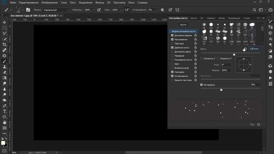This screenshot has height=154, width=274.
Task: Open smoothing options gear icon
Action: coord(162,10)
